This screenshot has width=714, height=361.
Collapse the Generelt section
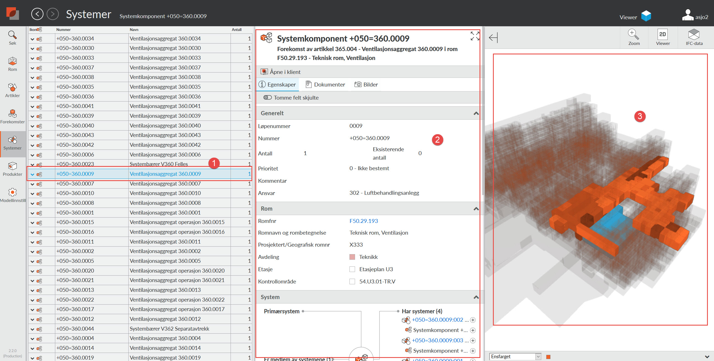475,113
